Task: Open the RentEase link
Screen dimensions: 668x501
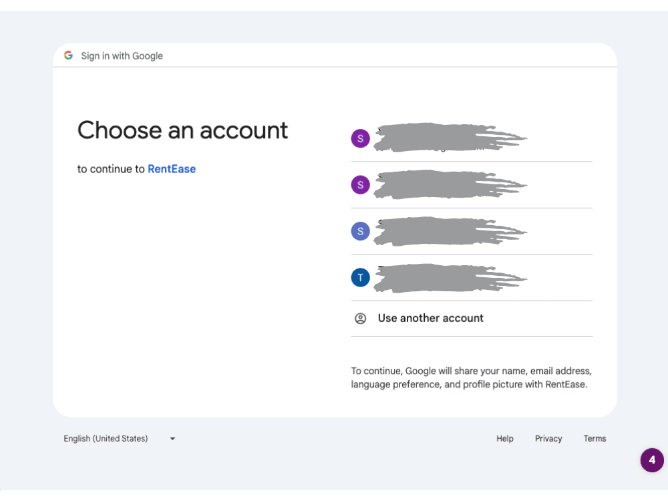Action: [172, 168]
